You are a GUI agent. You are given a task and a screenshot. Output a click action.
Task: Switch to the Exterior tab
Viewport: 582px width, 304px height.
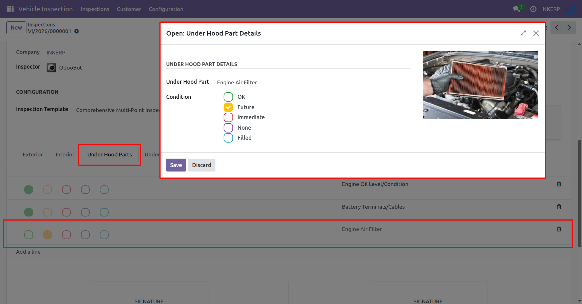tap(33, 155)
